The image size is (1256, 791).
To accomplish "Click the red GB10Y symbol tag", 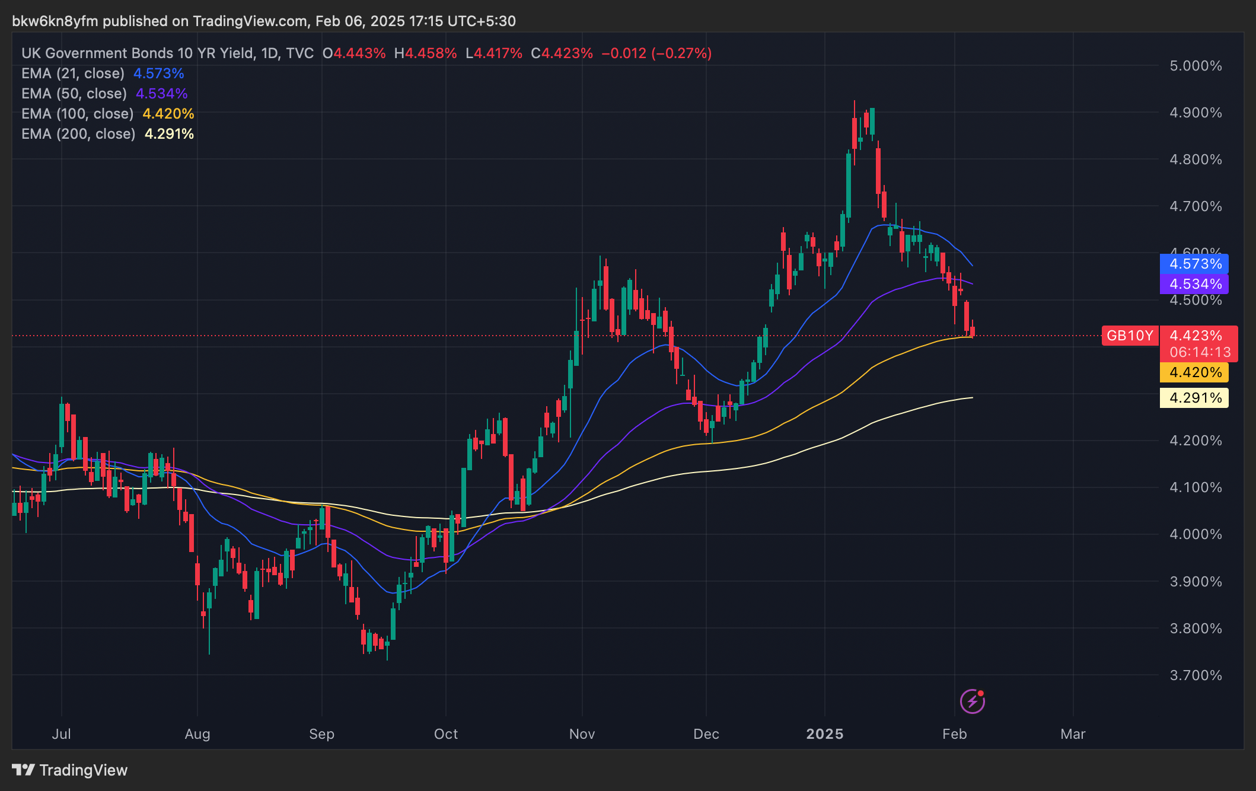I will point(1130,336).
